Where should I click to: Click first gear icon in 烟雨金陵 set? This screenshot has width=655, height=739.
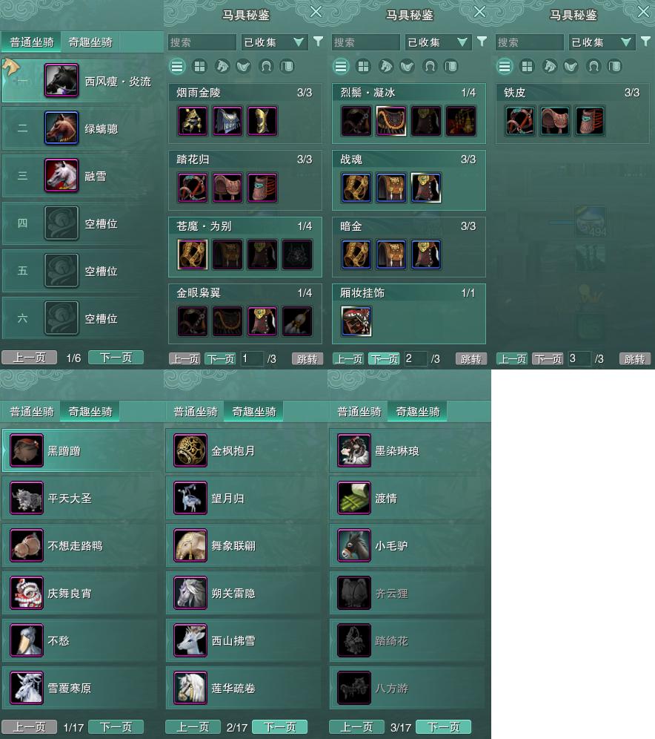point(193,121)
